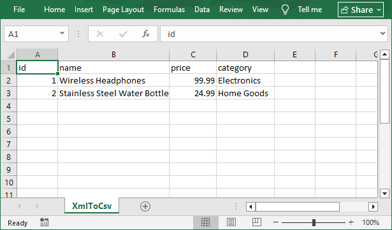The image size is (392, 230).
Task: Select row 3 header
Action: [9, 93]
